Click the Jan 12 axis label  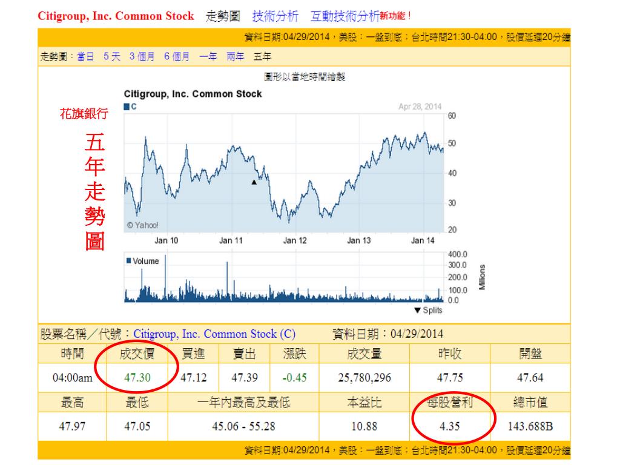coord(295,240)
